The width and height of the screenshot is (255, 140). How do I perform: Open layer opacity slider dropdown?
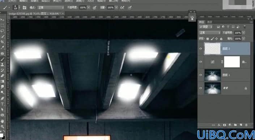(243, 33)
